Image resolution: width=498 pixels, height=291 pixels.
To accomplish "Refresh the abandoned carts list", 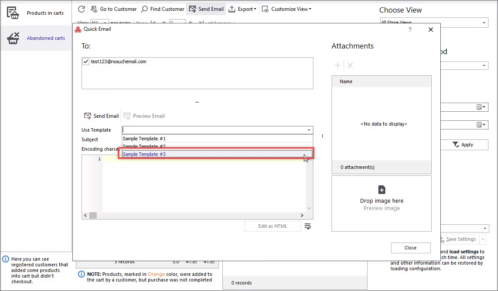I will [81, 9].
